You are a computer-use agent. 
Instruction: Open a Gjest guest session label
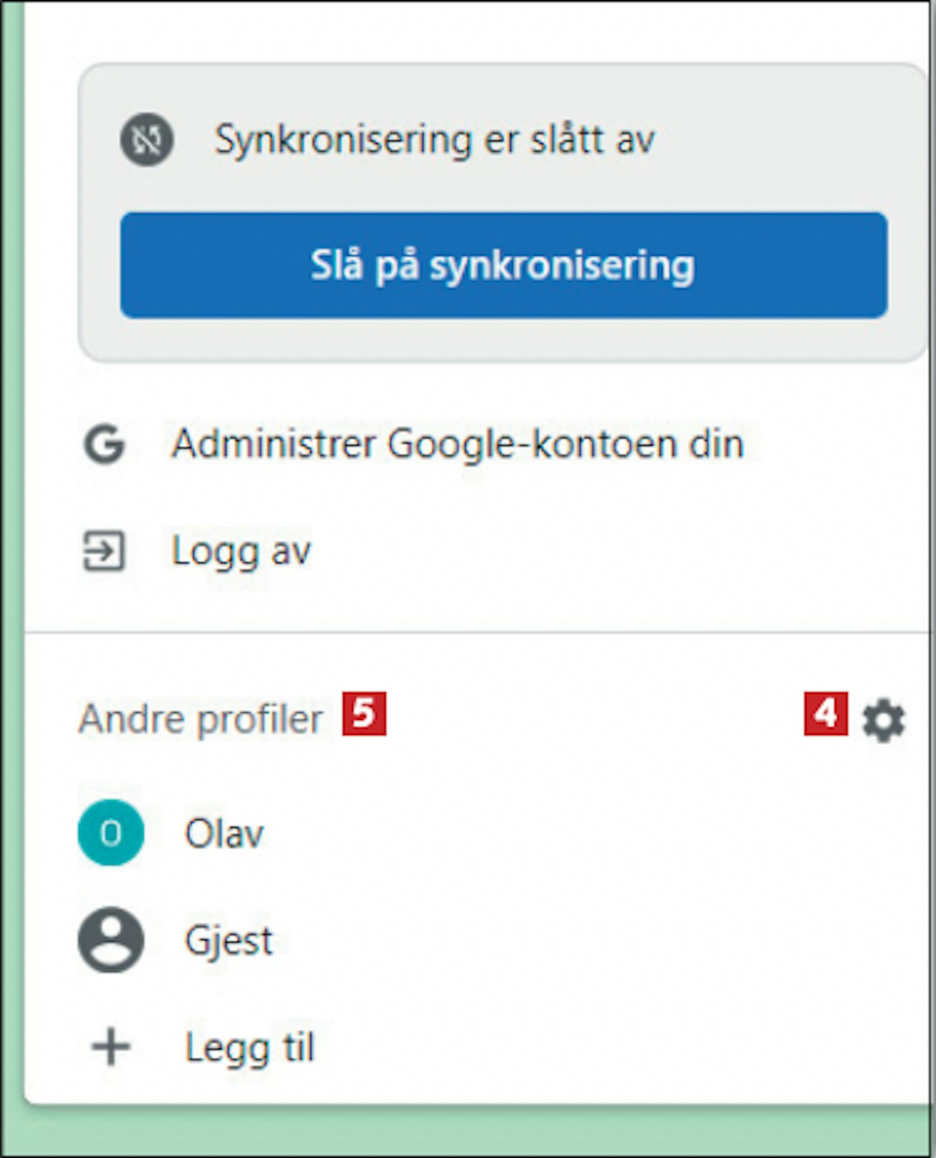[x=229, y=941]
